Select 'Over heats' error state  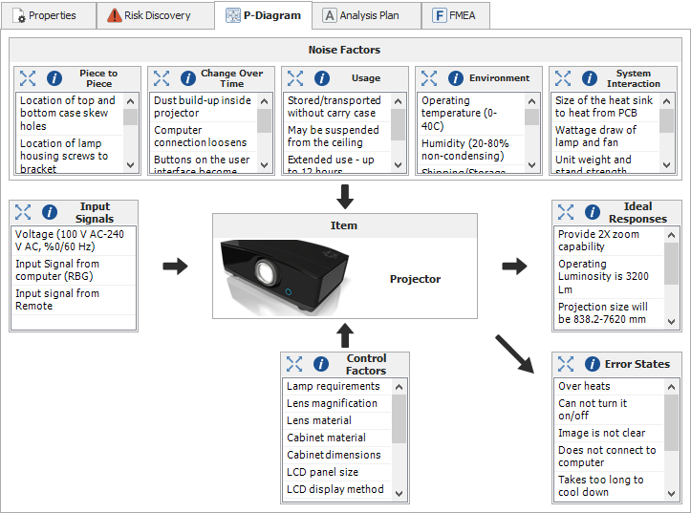coord(584,386)
